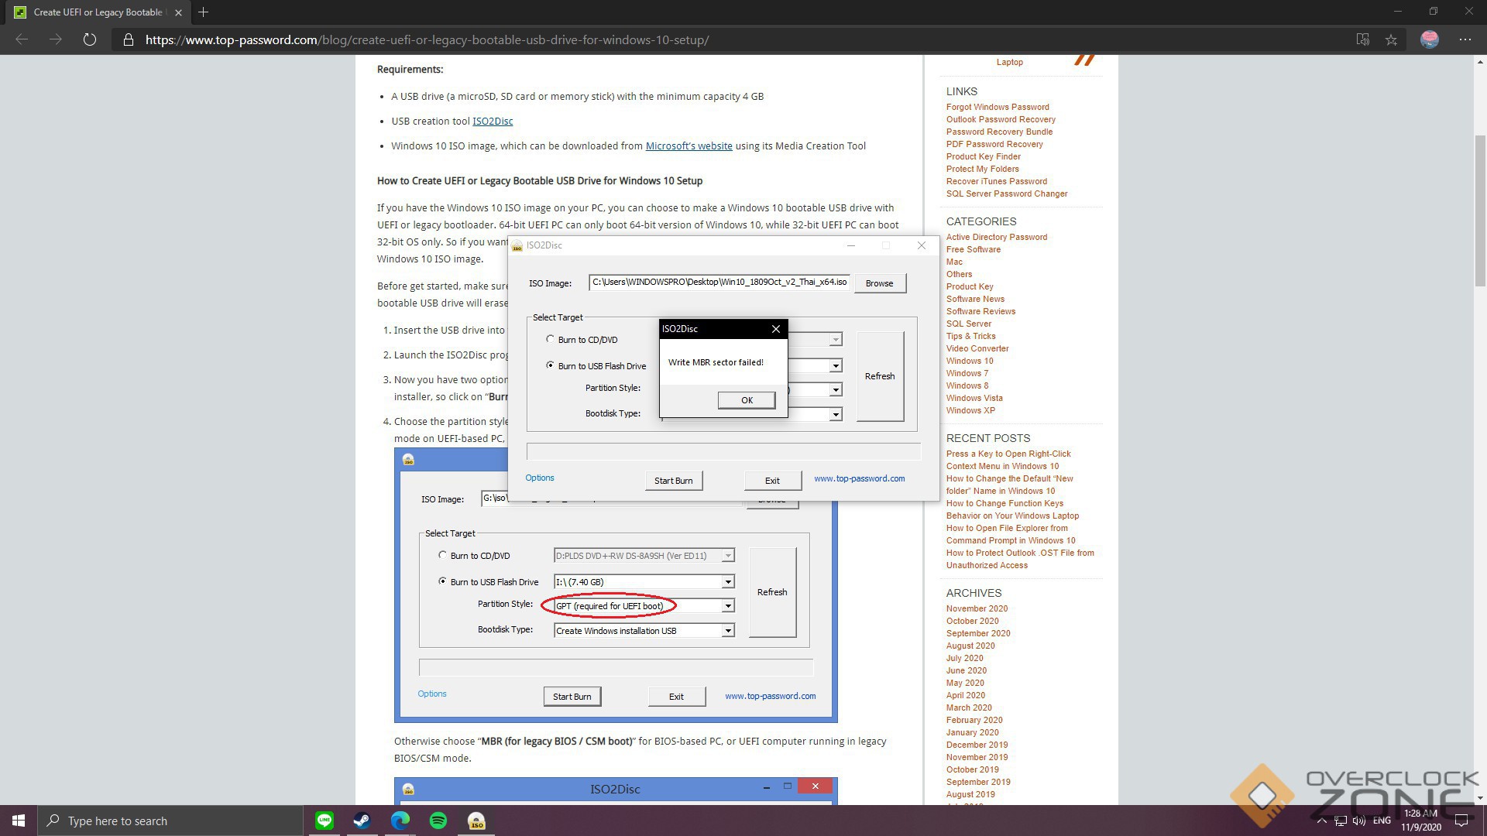Select Burn to CD/DVD radio option
Image resolution: width=1487 pixels, height=836 pixels.
pyautogui.click(x=550, y=339)
